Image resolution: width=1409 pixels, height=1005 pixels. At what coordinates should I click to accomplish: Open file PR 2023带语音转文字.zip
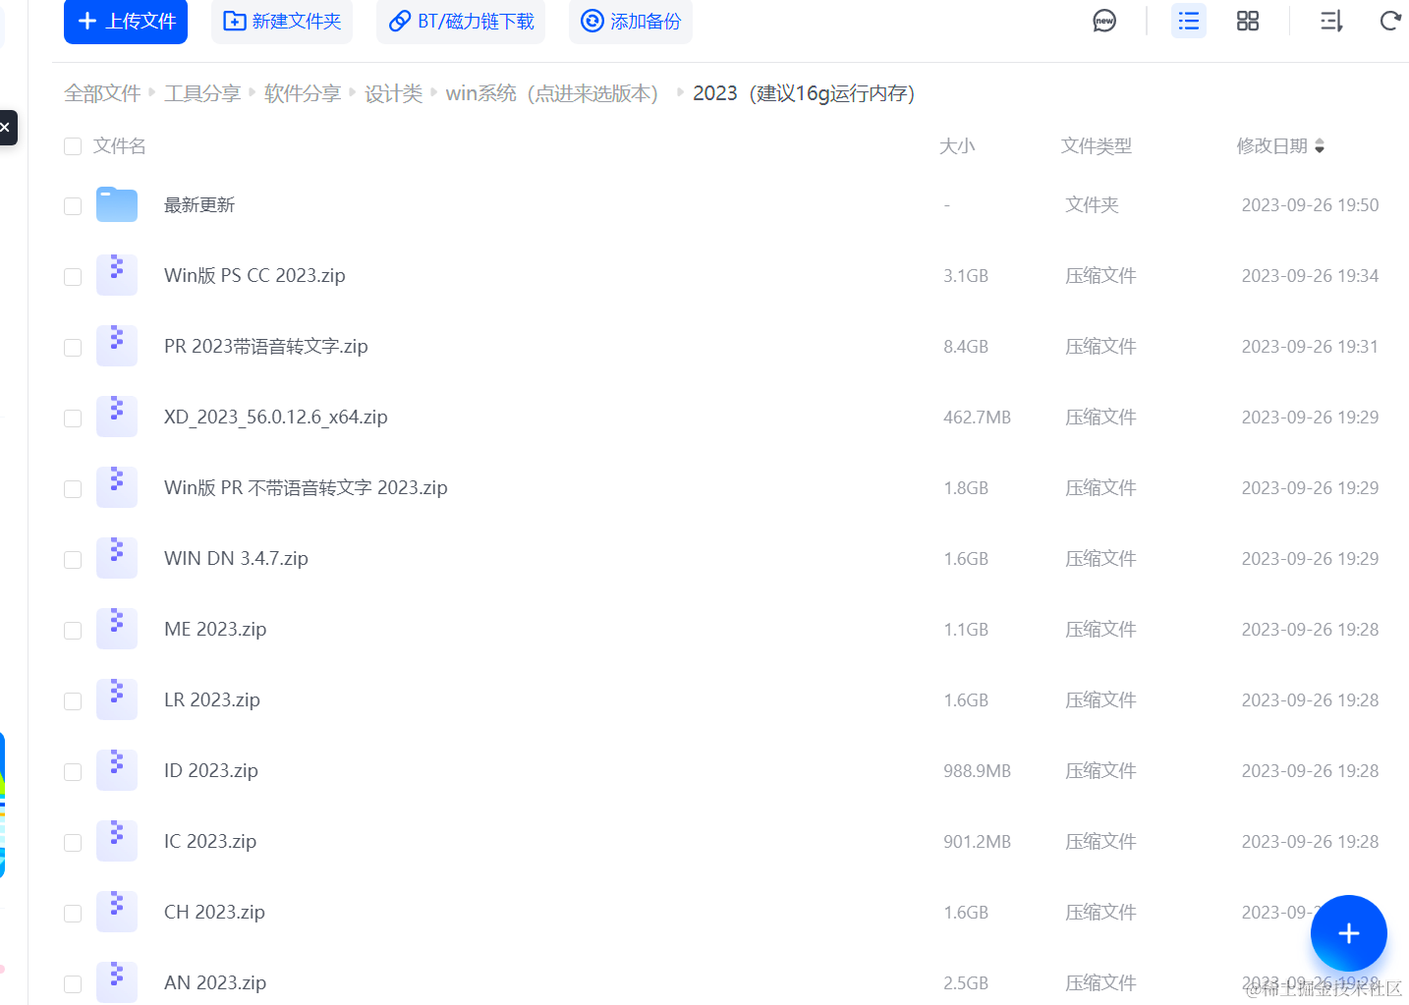click(266, 347)
